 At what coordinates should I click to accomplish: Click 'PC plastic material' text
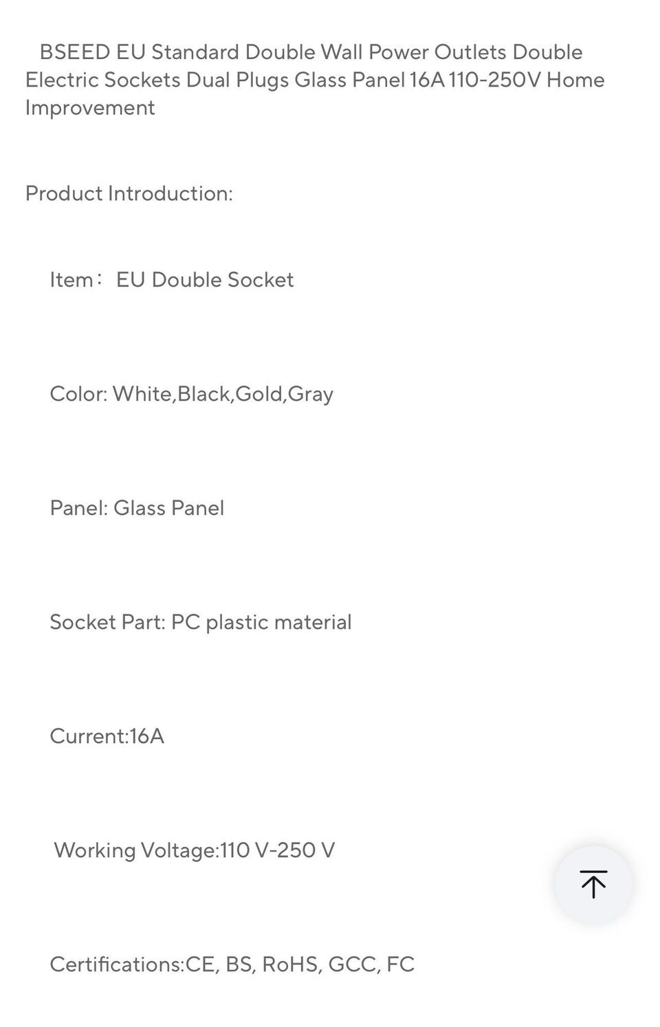(x=261, y=622)
